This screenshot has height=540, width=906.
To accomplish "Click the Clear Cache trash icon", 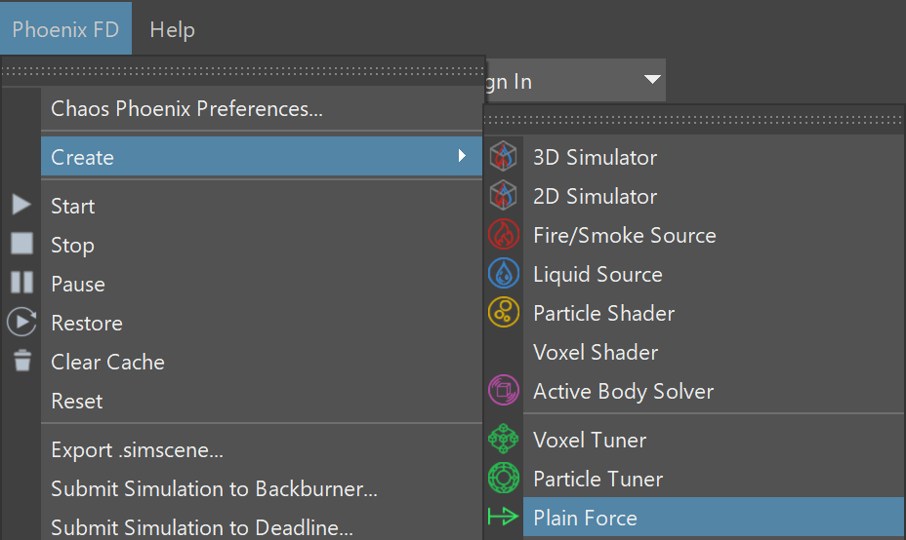I will click(22, 360).
